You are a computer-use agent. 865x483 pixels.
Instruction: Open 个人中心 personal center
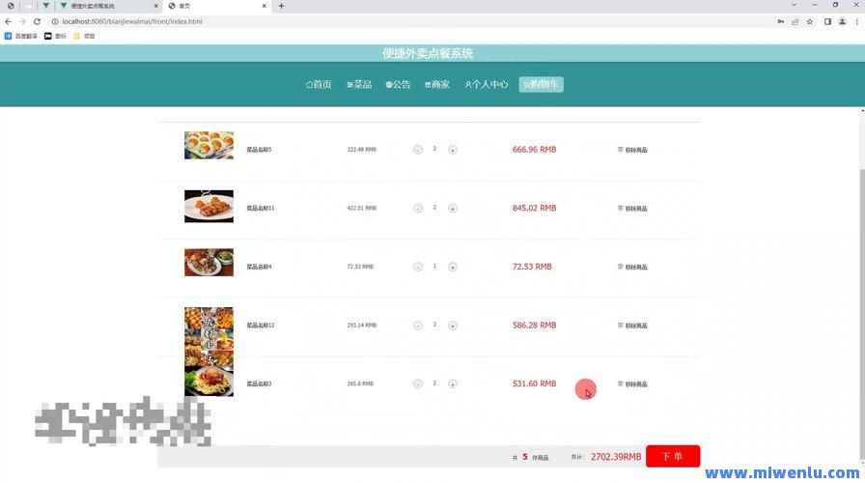pos(487,85)
